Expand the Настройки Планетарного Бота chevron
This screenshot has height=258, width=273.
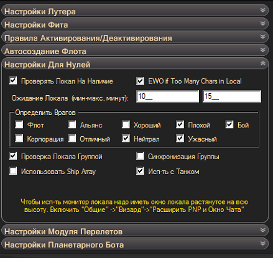click(x=263, y=243)
